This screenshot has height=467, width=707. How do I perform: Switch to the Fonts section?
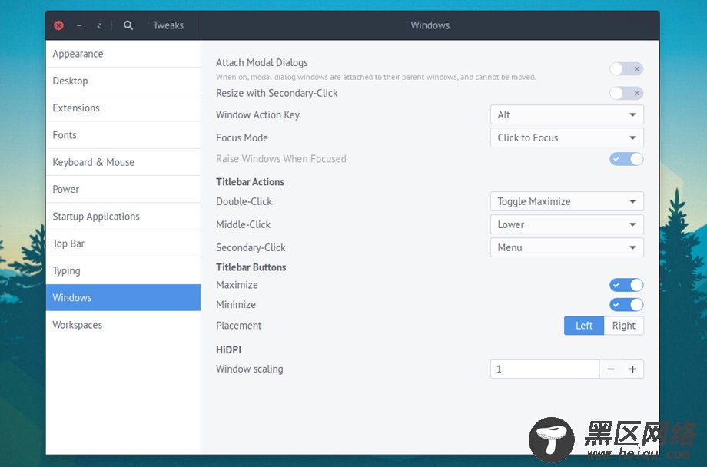coord(123,134)
